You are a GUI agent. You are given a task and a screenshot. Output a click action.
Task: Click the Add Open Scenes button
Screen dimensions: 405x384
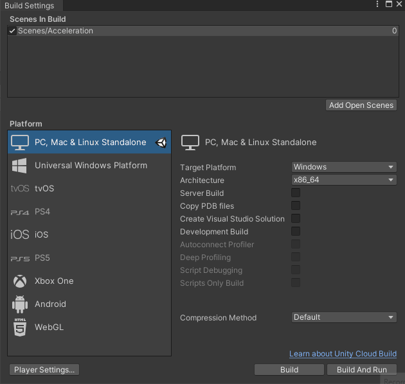(361, 105)
